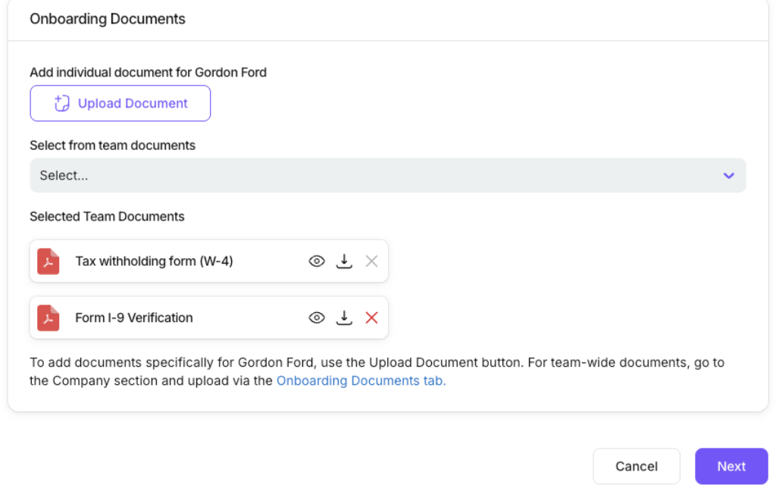The image size is (779, 494).
Task: Download the Form I-9 Verification document
Action: (x=344, y=318)
